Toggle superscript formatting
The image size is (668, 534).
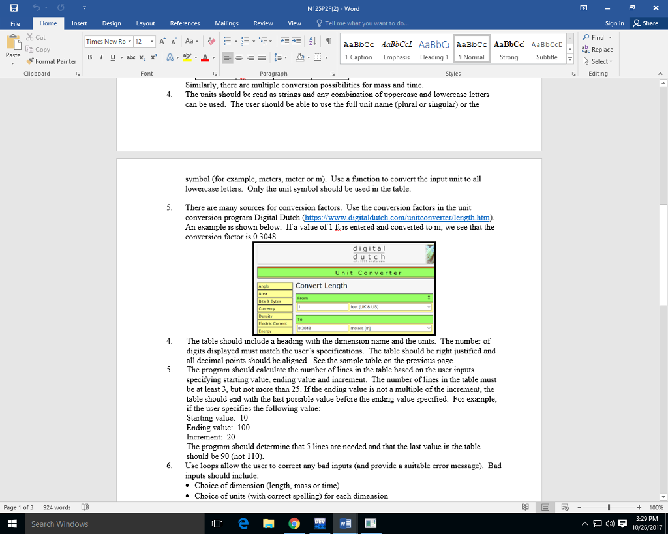coord(153,57)
